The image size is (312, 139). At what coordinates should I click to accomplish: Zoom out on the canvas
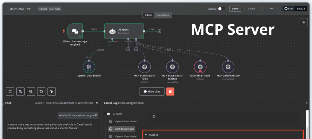click(x=31, y=91)
